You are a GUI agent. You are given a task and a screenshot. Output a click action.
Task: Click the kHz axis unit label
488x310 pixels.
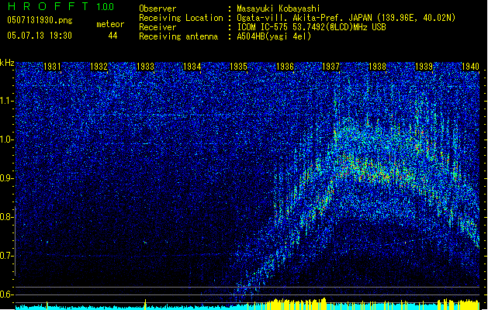coord(7,63)
